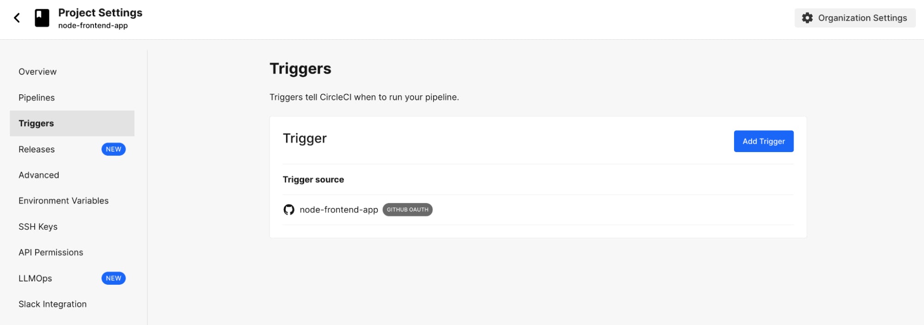Click the project bookmark icon
This screenshot has width=924, height=325.
[x=42, y=18]
